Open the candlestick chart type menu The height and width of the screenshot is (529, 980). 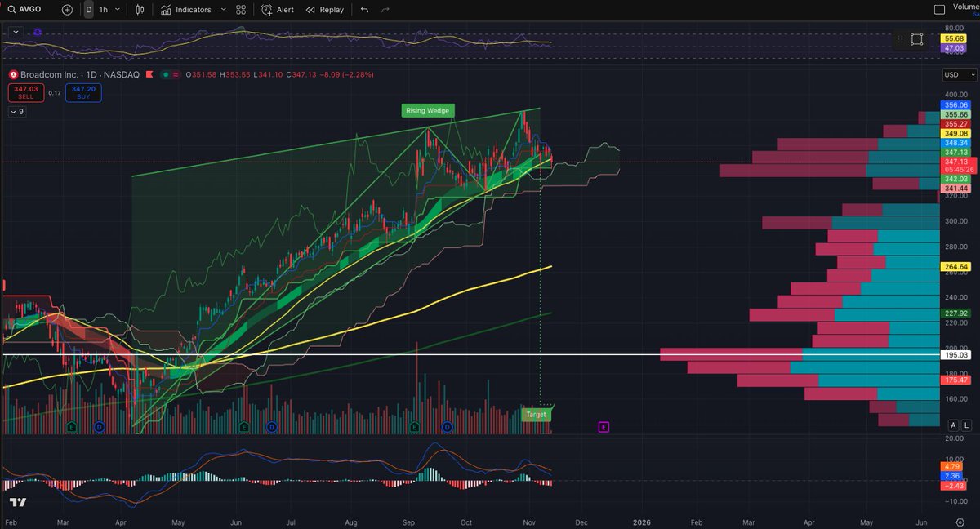tap(140, 10)
